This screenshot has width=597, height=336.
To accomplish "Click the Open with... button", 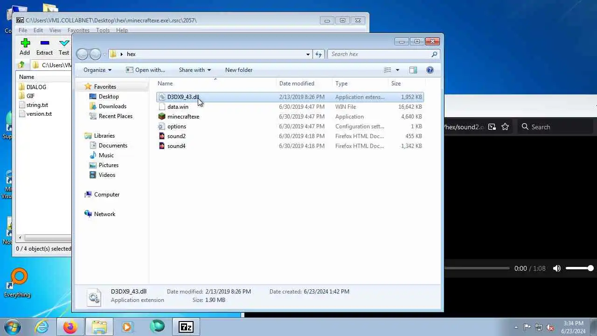I will pos(146,70).
